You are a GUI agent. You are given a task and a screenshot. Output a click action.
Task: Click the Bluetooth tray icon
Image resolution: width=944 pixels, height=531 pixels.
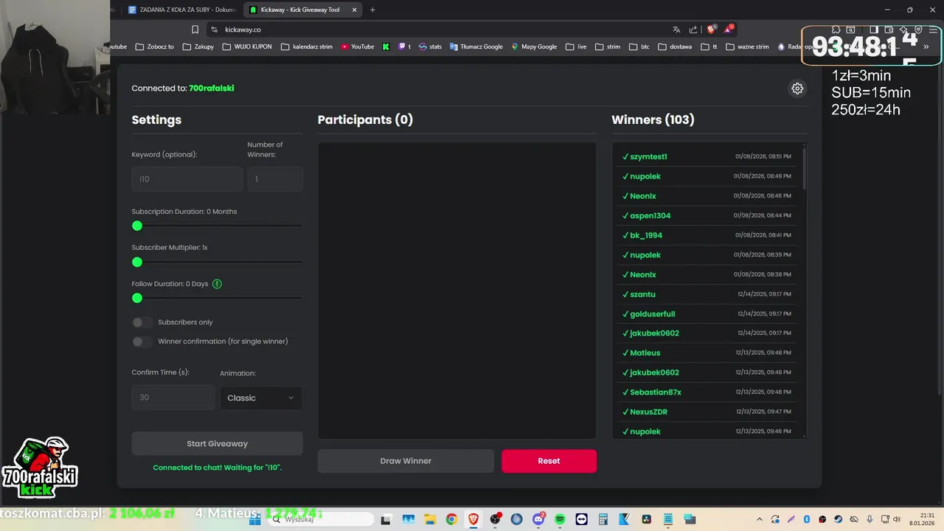(x=806, y=519)
